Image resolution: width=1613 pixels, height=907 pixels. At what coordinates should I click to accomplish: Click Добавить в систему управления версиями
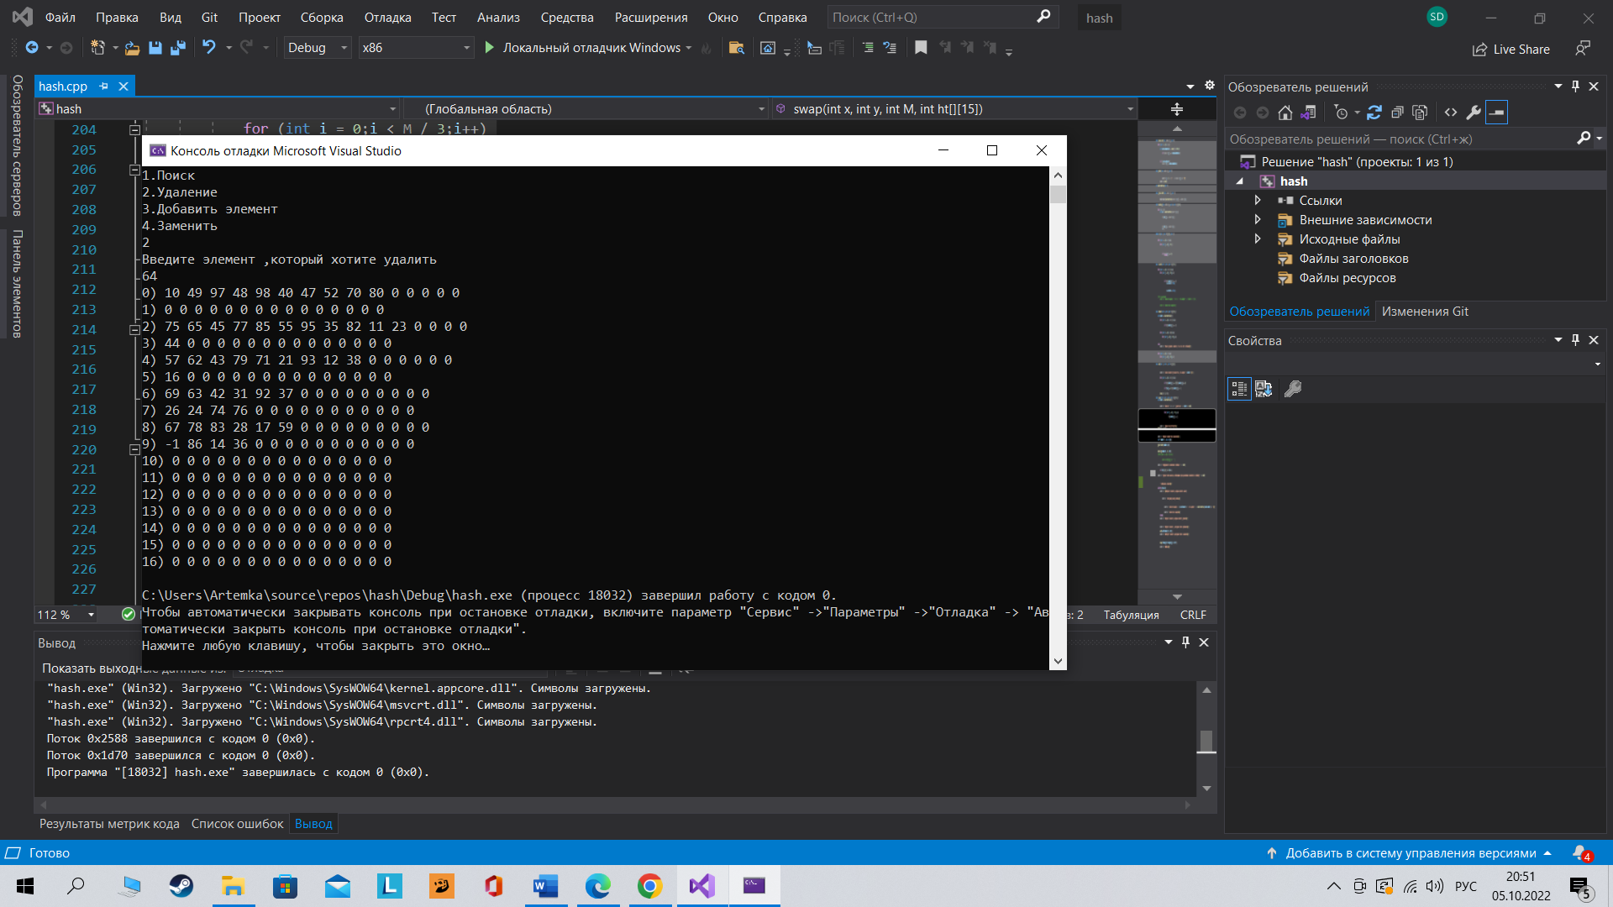[x=1410, y=853]
